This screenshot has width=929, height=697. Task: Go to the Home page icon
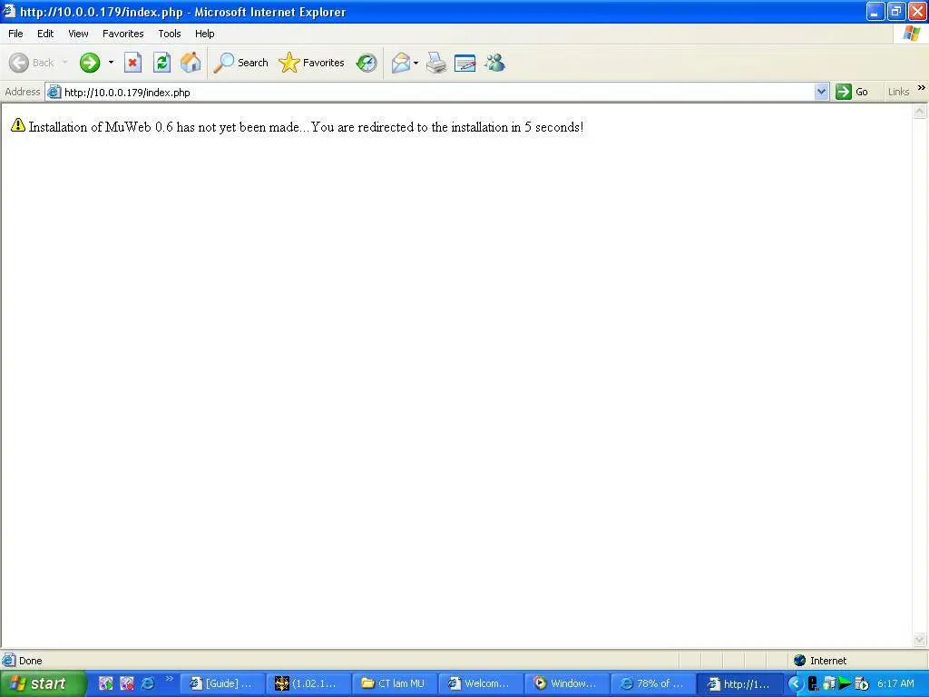(191, 63)
